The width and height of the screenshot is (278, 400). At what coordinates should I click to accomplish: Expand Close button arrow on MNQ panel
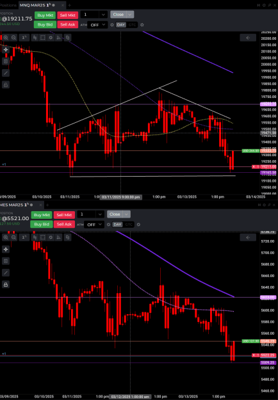(x=130, y=15)
